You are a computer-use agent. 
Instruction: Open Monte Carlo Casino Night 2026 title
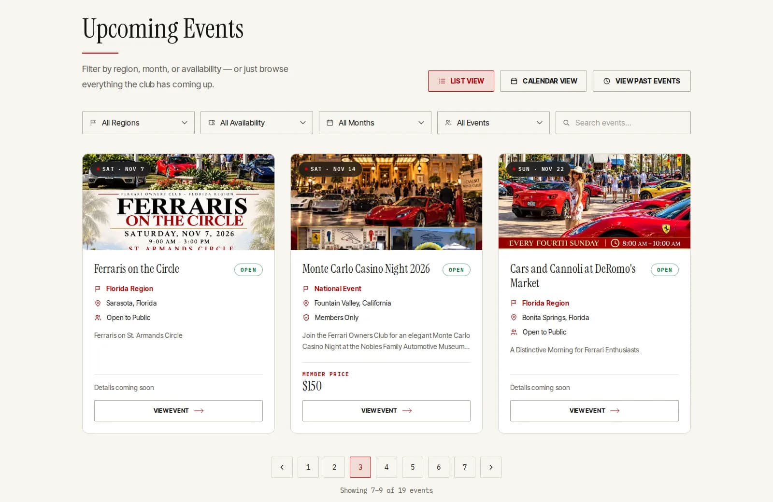click(366, 269)
